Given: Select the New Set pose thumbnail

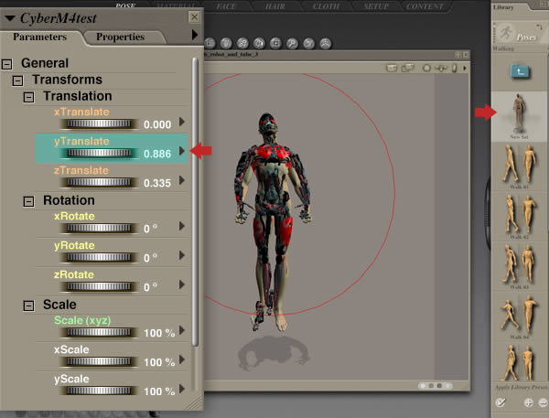Looking at the screenshot, I should (519, 116).
